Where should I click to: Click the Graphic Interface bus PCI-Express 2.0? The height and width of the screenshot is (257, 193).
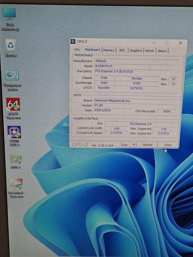[140, 124]
